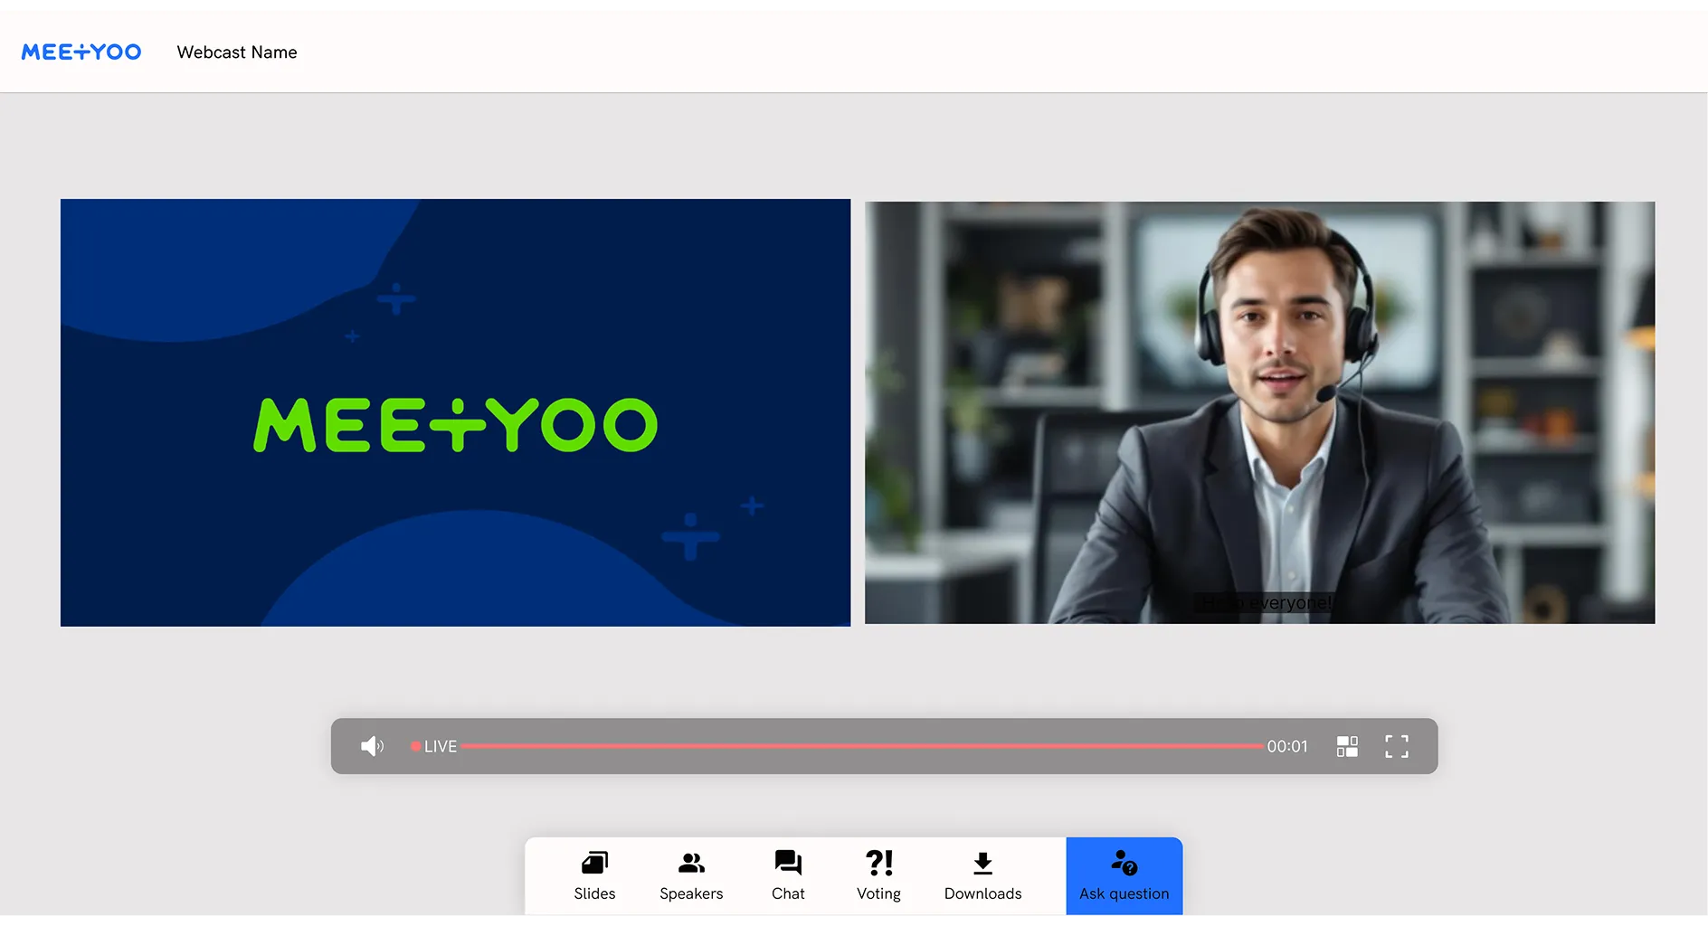
Task: Open the Slides tab by its label
Action: (594, 893)
